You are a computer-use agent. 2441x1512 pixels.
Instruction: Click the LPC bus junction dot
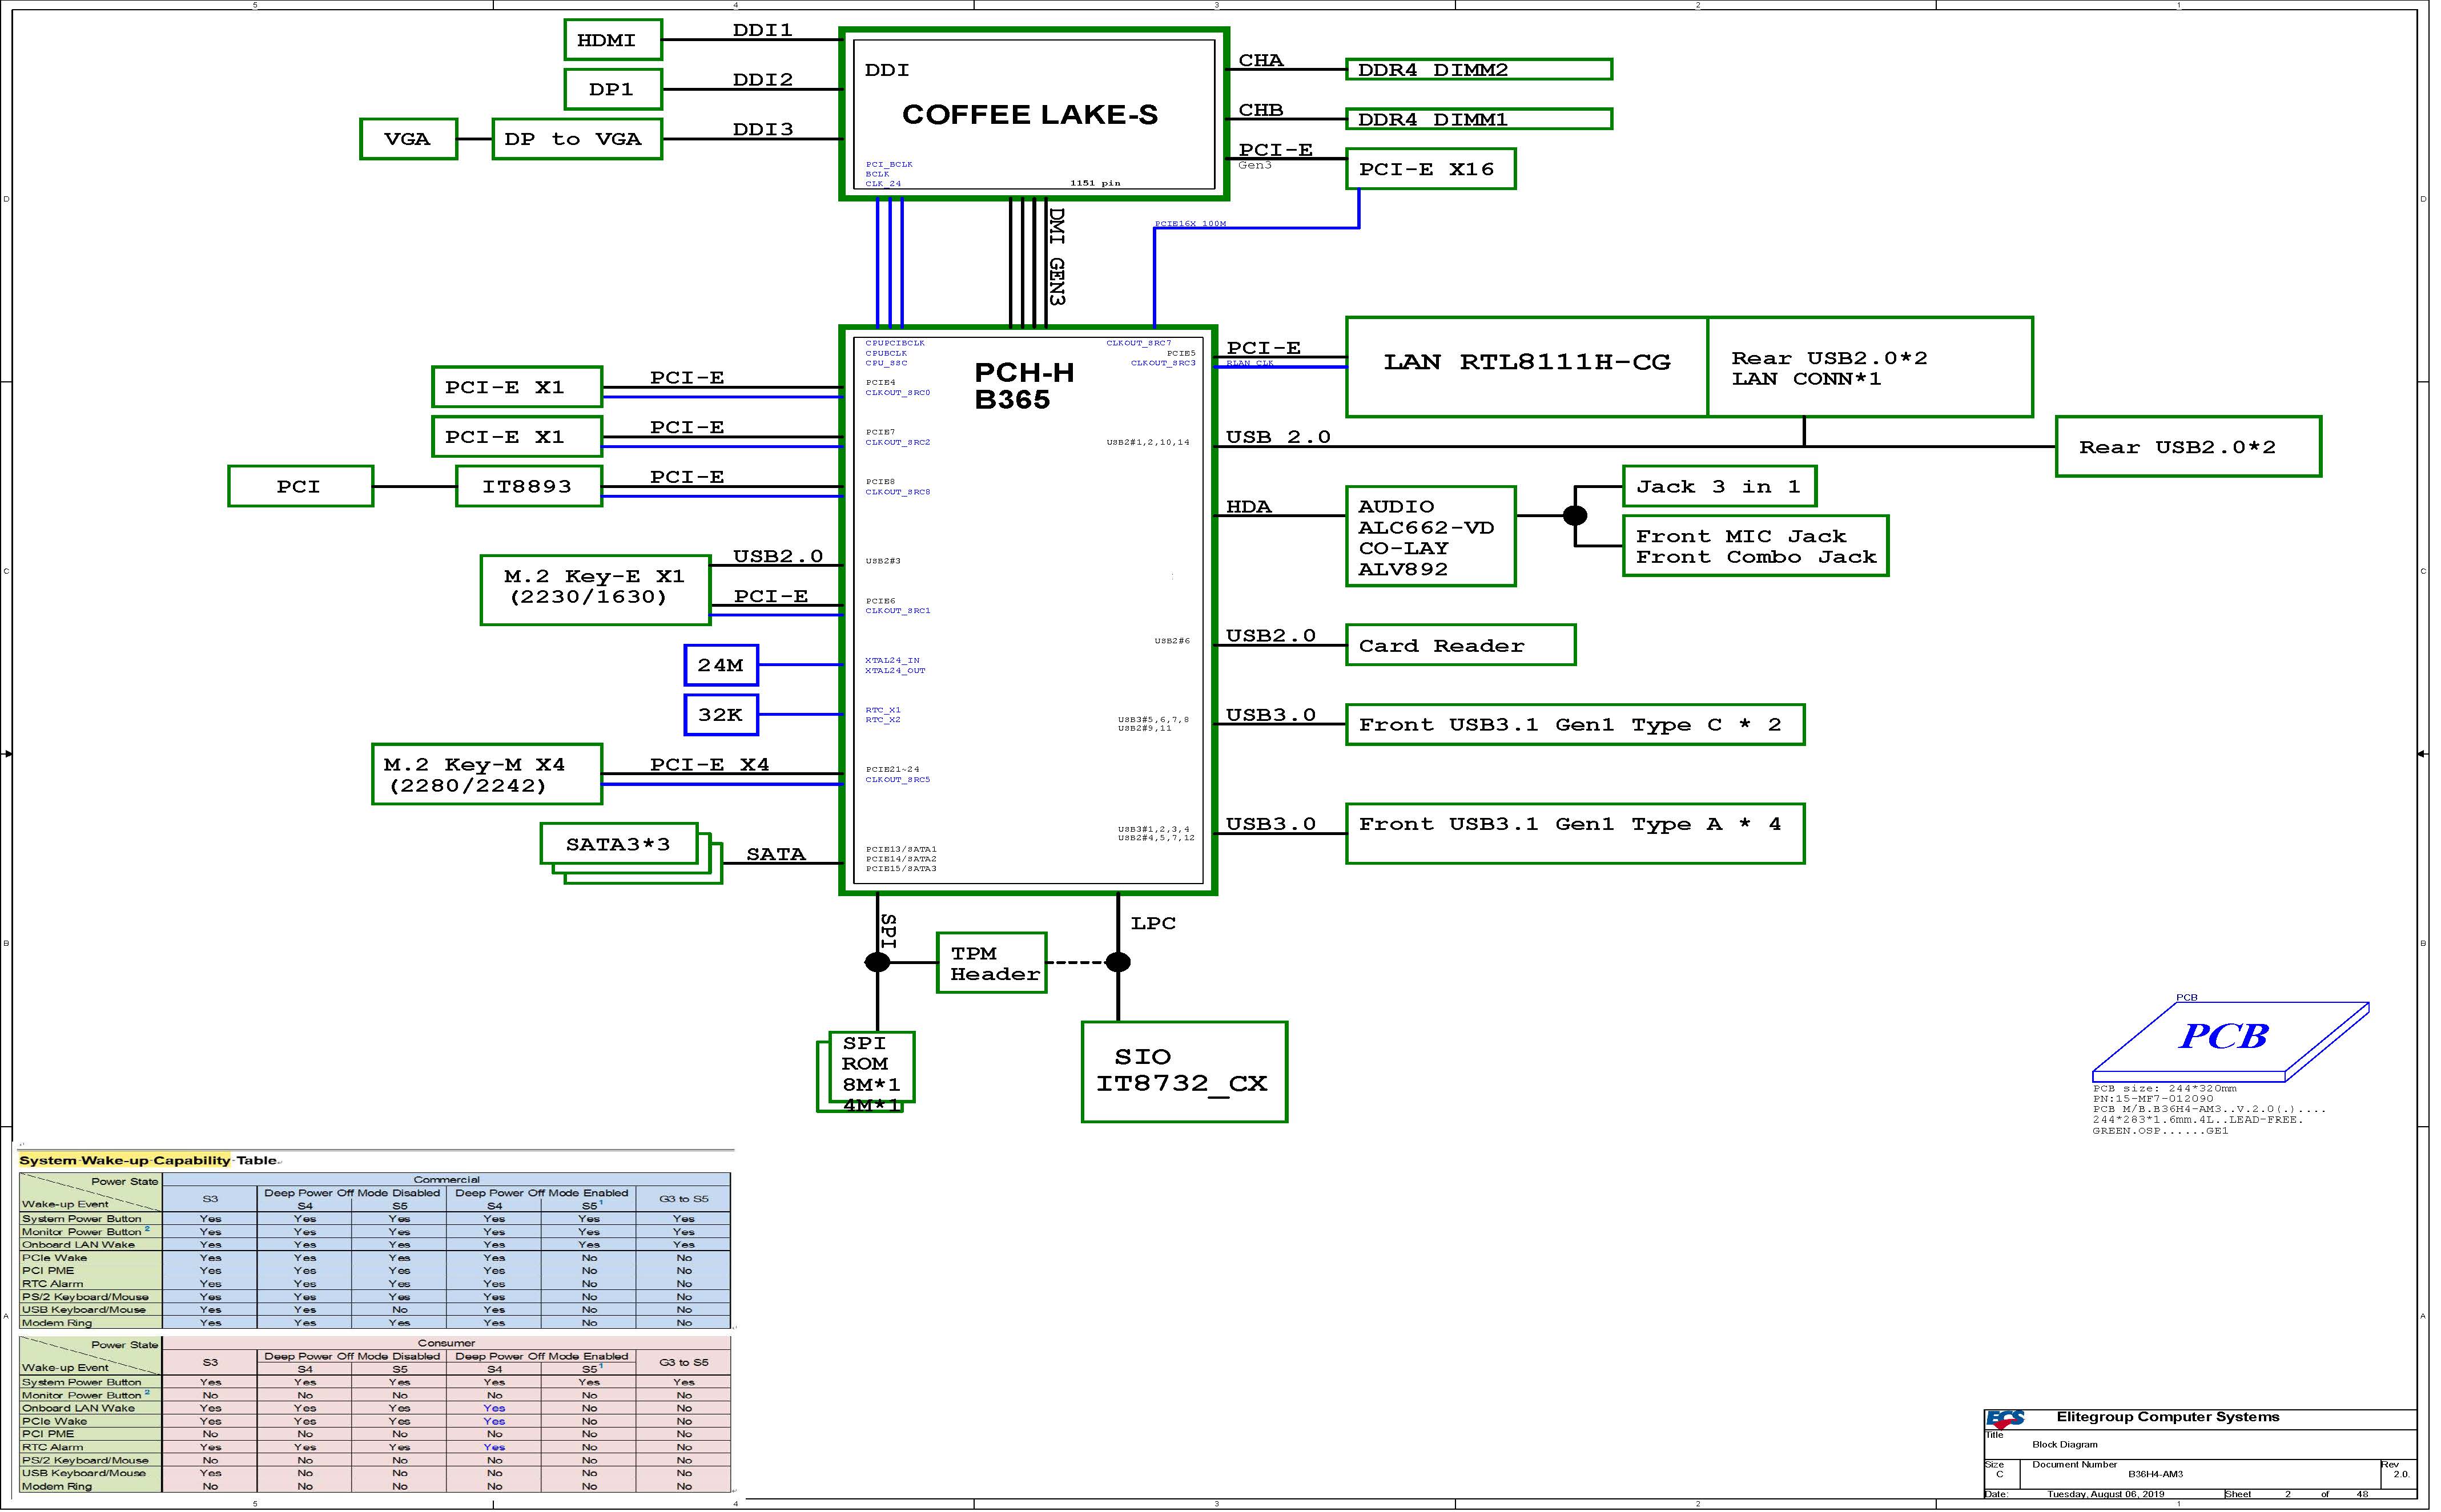1117,962
